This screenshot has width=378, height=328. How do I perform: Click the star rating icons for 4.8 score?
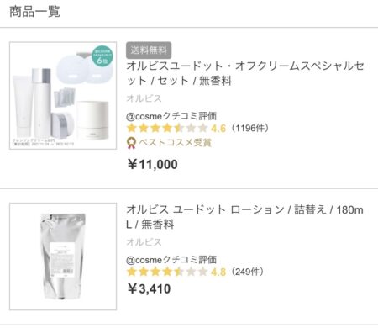167,272
